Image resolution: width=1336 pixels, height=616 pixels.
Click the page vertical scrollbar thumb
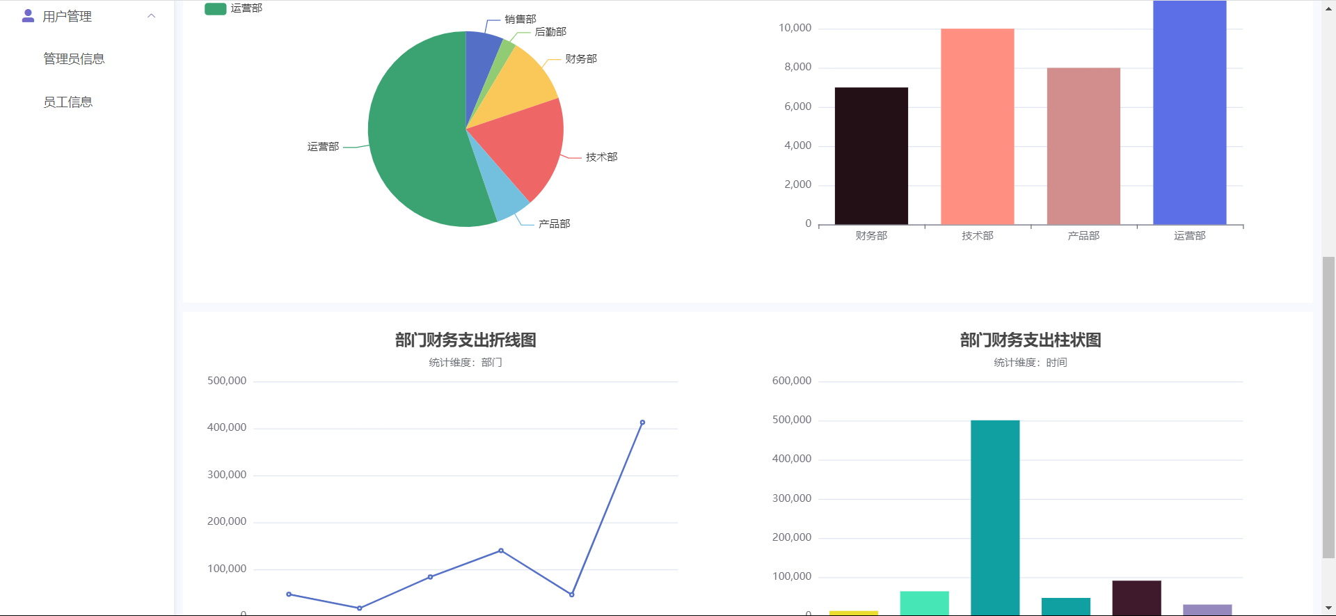(1328, 407)
